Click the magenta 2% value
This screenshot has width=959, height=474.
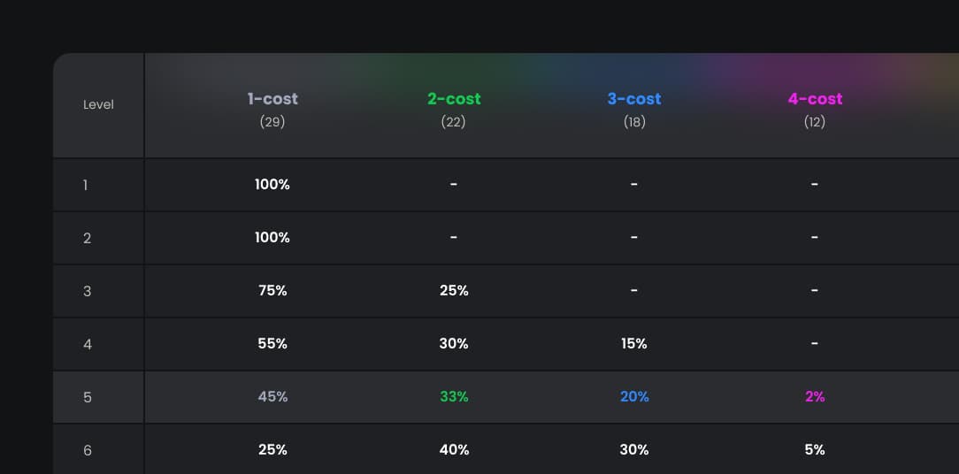coord(816,397)
